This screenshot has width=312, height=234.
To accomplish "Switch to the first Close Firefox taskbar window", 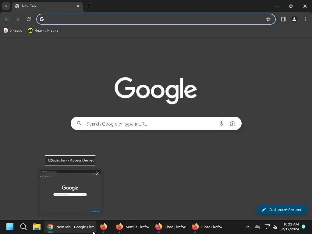I will (x=170, y=227).
